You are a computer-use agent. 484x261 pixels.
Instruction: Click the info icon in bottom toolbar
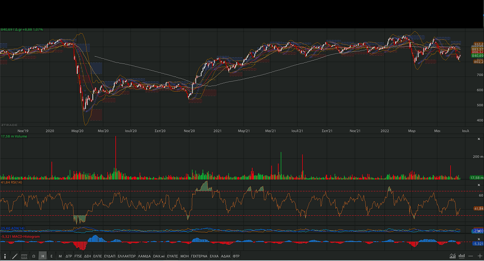[x=5, y=256]
